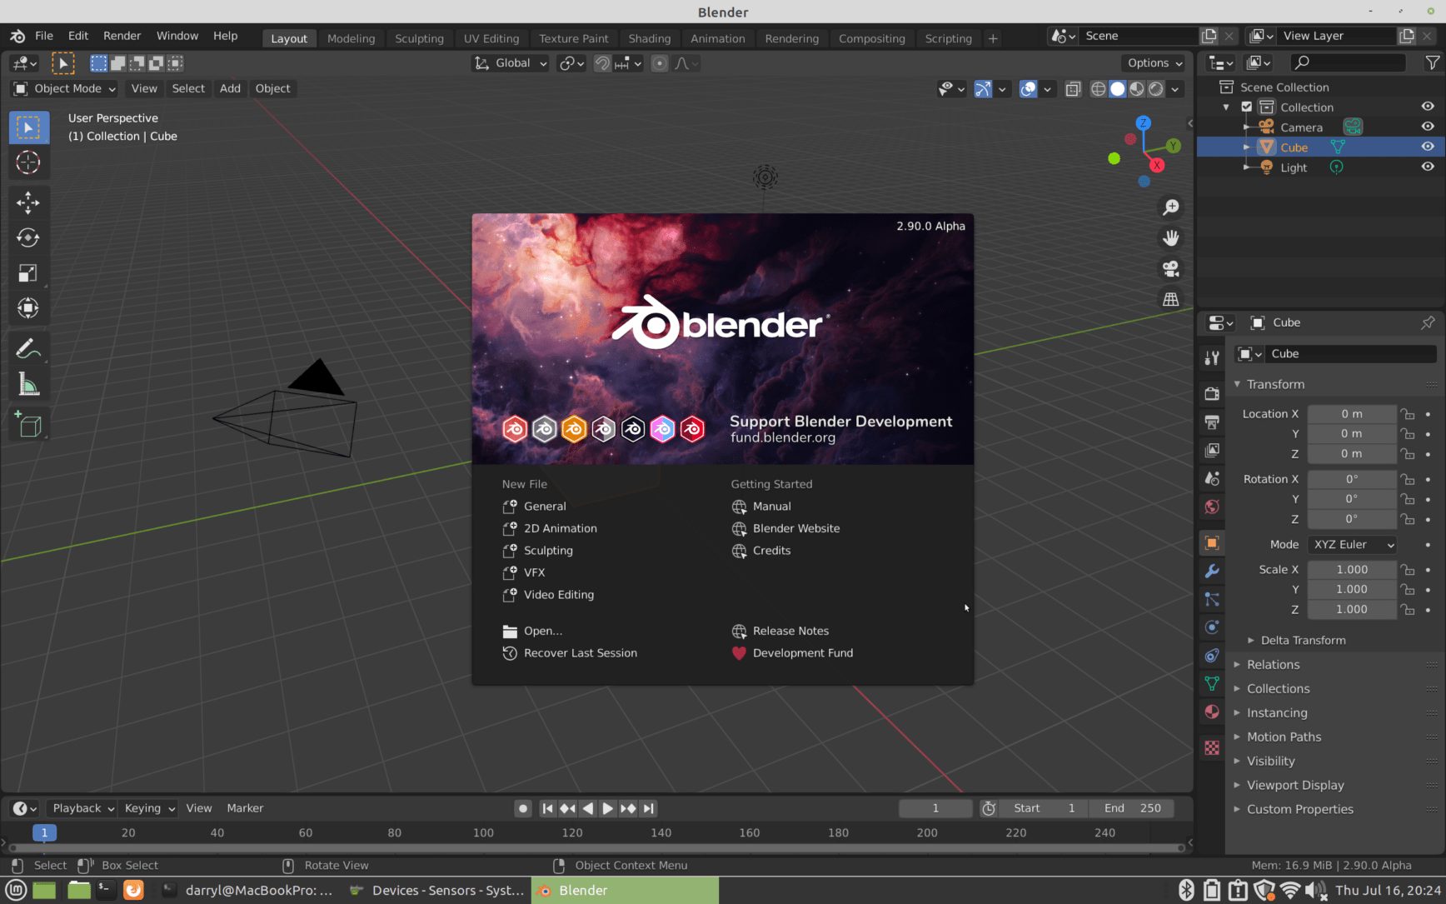
Task: Switch to the Shading workspace tab
Action: (650, 38)
